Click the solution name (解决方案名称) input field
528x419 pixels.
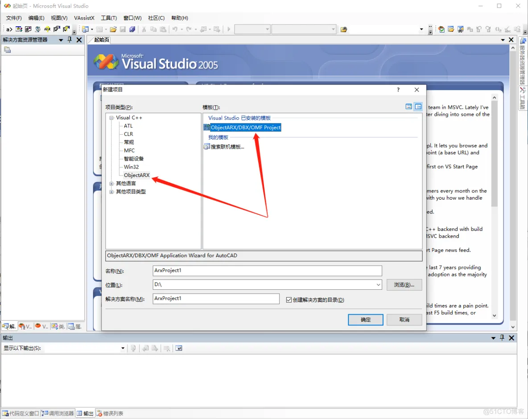216,299
